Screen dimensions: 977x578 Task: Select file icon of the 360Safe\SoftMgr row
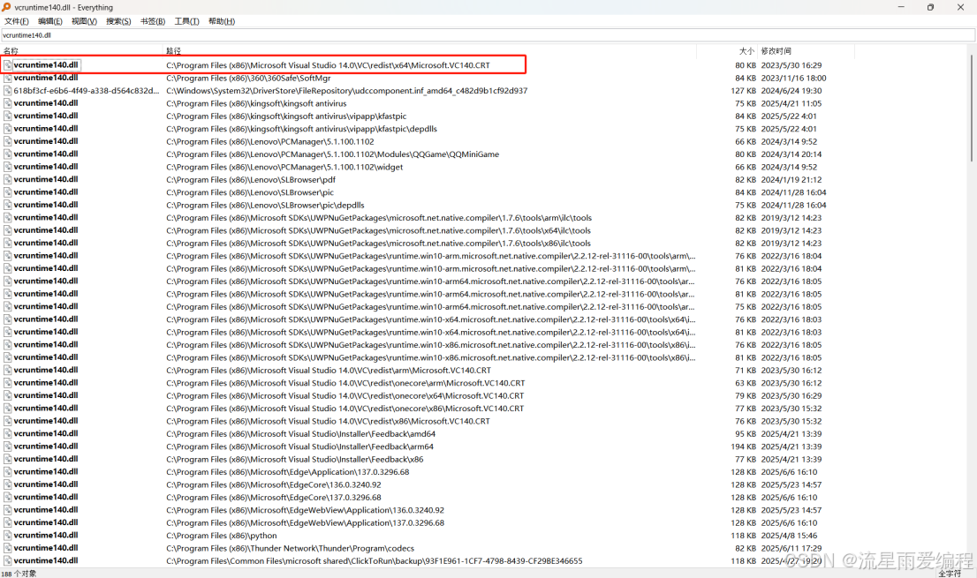7,78
